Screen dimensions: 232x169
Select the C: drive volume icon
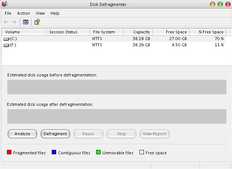(x=6, y=39)
